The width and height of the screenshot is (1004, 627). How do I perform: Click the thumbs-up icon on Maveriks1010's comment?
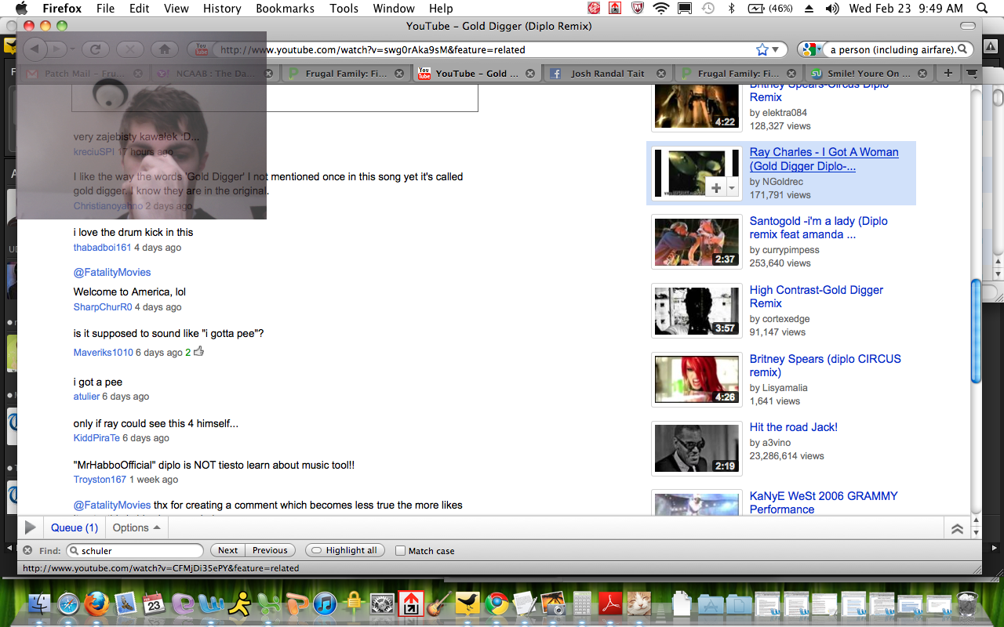pyautogui.click(x=198, y=352)
